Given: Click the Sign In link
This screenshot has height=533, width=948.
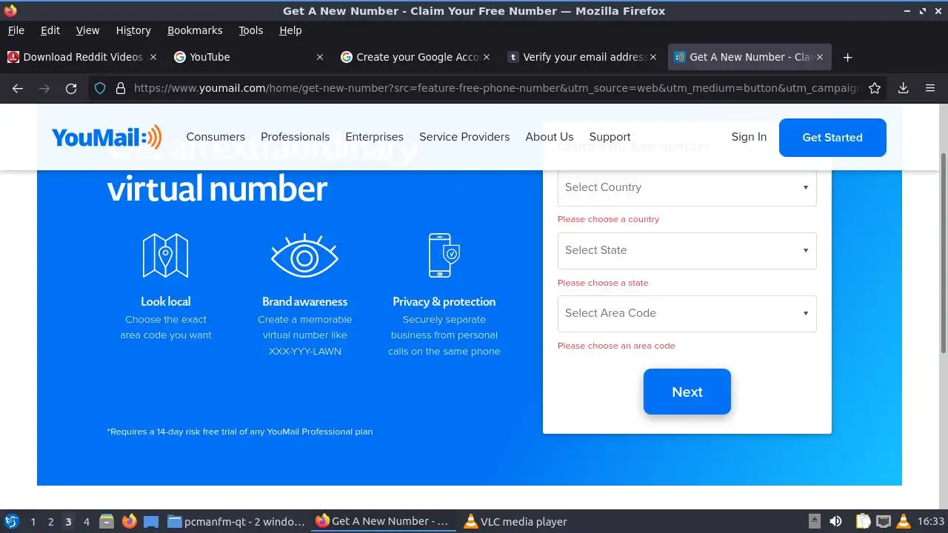Looking at the screenshot, I should click(749, 137).
